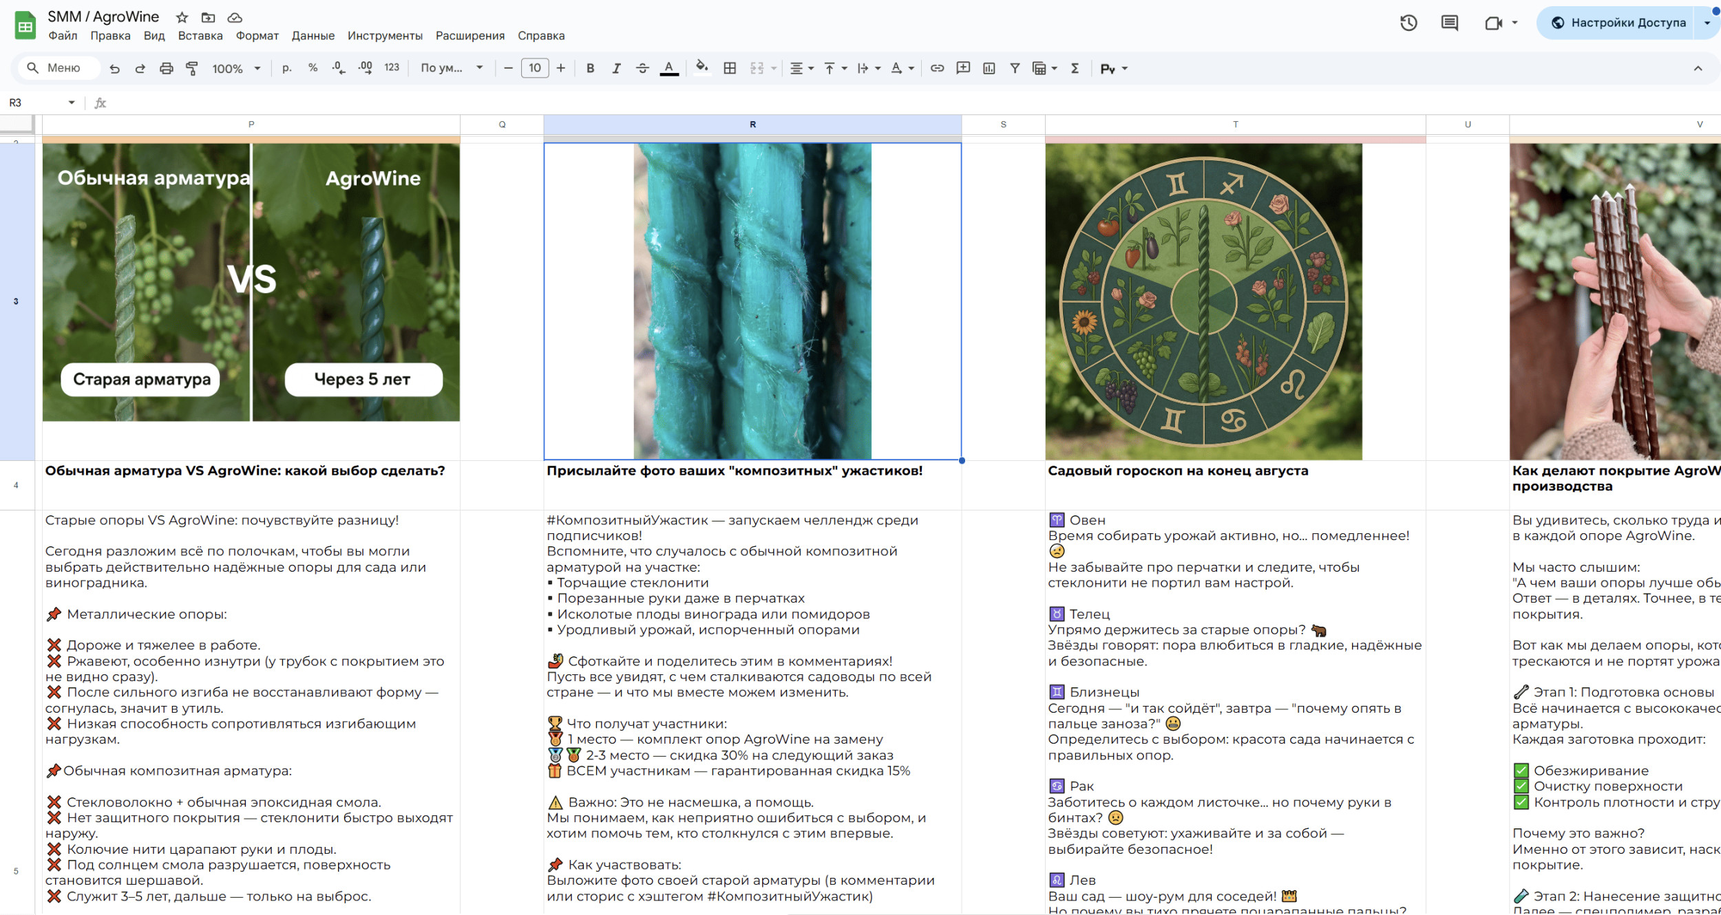
Task: Expand the Name box cell dropdown
Action: click(72, 103)
